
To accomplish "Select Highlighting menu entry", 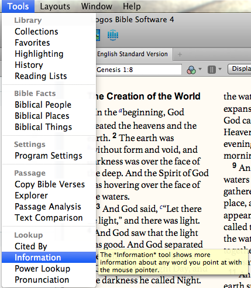I will pos(49,54).
